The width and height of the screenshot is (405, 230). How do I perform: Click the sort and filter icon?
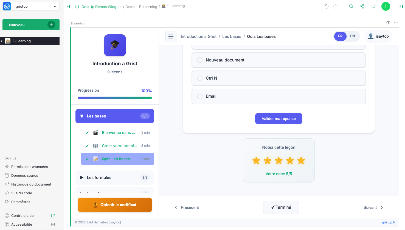pyautogui.click(x=387, y=23)
